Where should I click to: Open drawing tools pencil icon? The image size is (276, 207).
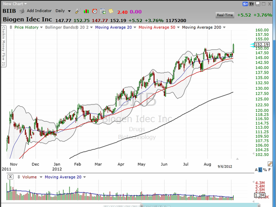(270, 164)
